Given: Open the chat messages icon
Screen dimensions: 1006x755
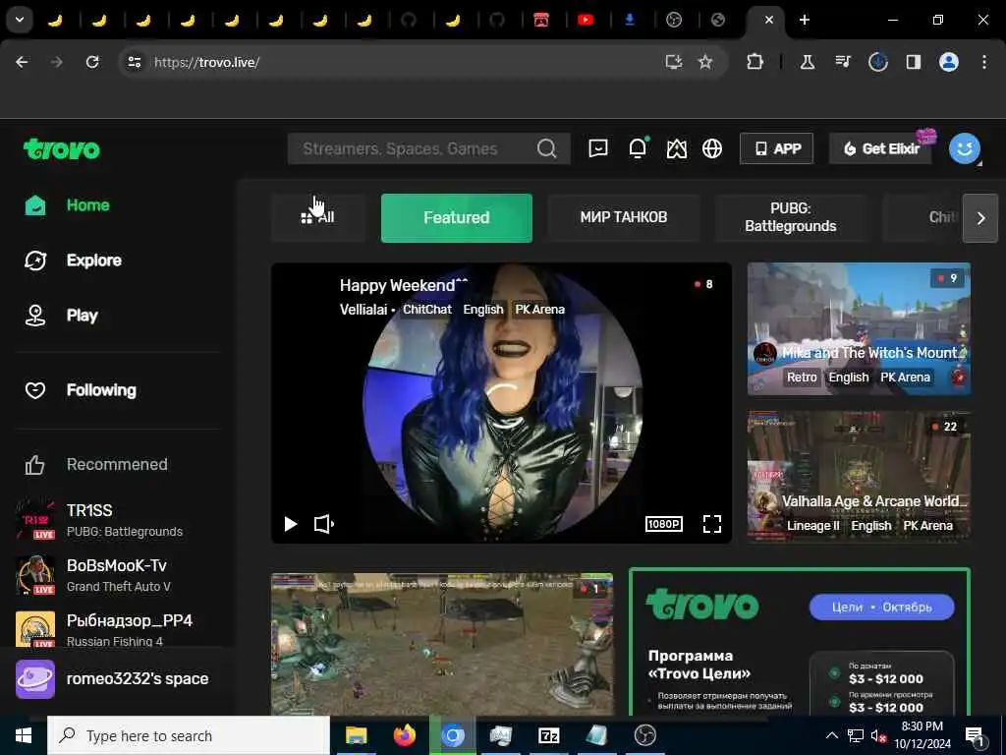Looking at the screenshot, I should click(x=598, y=149).
